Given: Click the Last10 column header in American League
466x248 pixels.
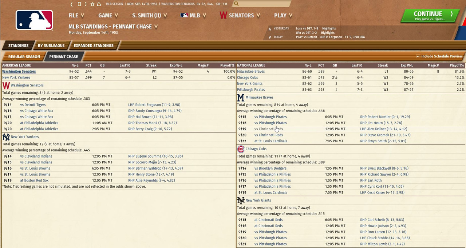Looking at the screenshot, I should (125, 66).
